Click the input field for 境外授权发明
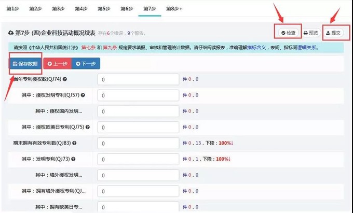This screenshot has height=213, width=353. (138, 175)
